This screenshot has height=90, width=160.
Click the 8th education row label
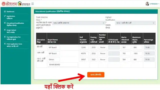click(x=39, y=46)
